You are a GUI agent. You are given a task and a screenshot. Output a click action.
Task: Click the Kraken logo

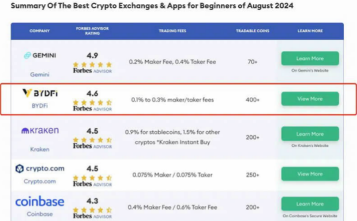[x=40, y=131]
